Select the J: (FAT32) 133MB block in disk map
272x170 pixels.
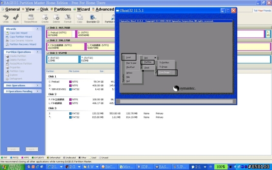62,59
